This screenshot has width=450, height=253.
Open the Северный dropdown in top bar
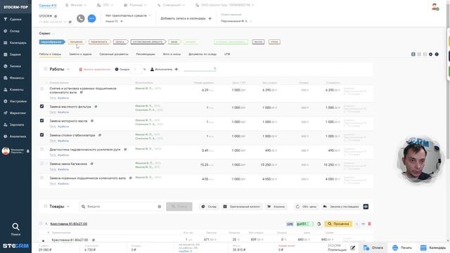[x=171, y=5]
